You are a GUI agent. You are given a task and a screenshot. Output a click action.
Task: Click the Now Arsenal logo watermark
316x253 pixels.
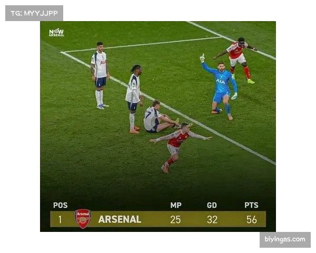[x=57, y=33]
